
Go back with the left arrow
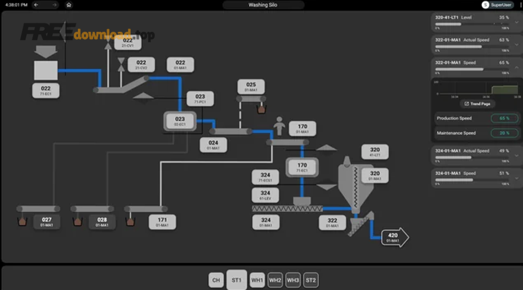(x=36, y=5)
